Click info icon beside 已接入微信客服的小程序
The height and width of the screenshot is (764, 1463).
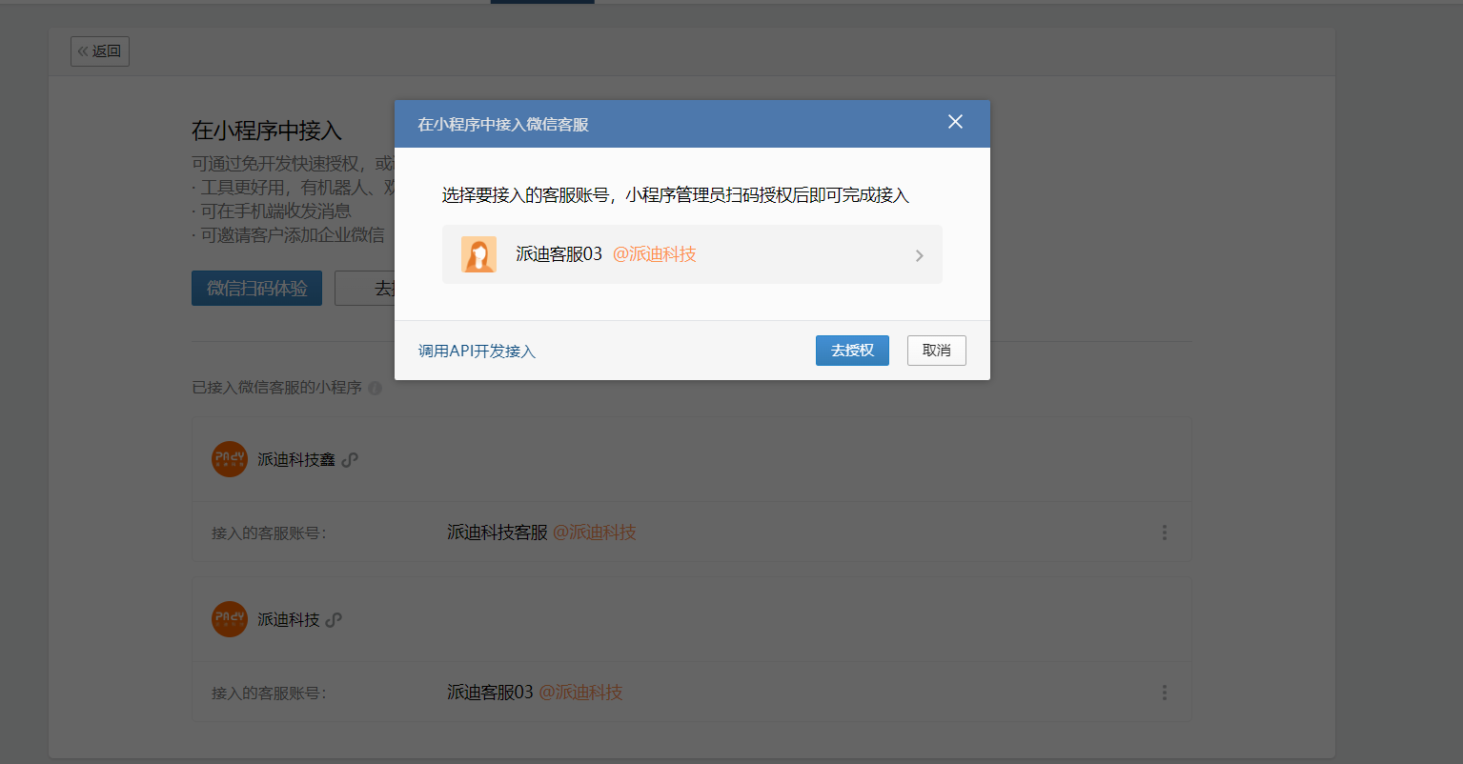pos(376,389)
